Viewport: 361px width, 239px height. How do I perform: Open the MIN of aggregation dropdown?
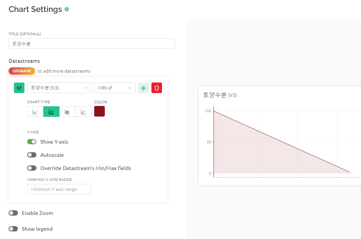coord(115,88)
